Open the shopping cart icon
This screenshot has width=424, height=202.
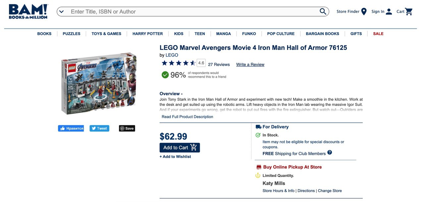coord(409,12)
